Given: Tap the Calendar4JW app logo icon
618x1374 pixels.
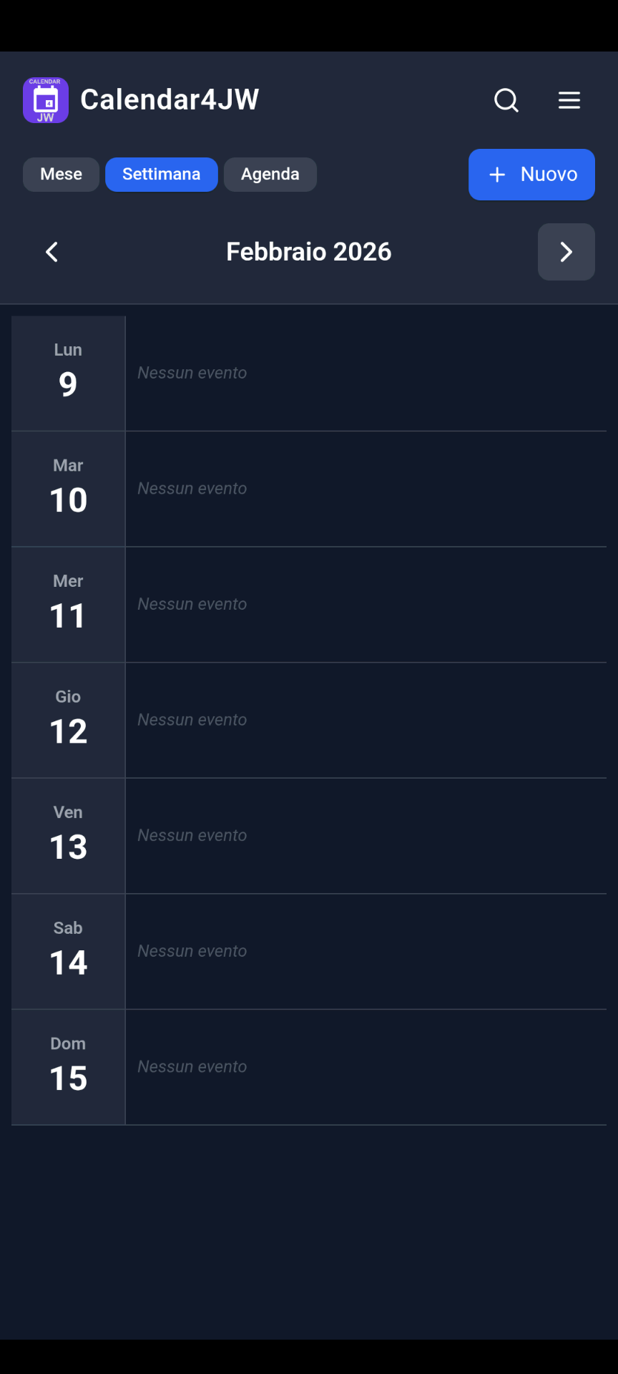Looking at the screenshot, I should [x=46, y=100].
